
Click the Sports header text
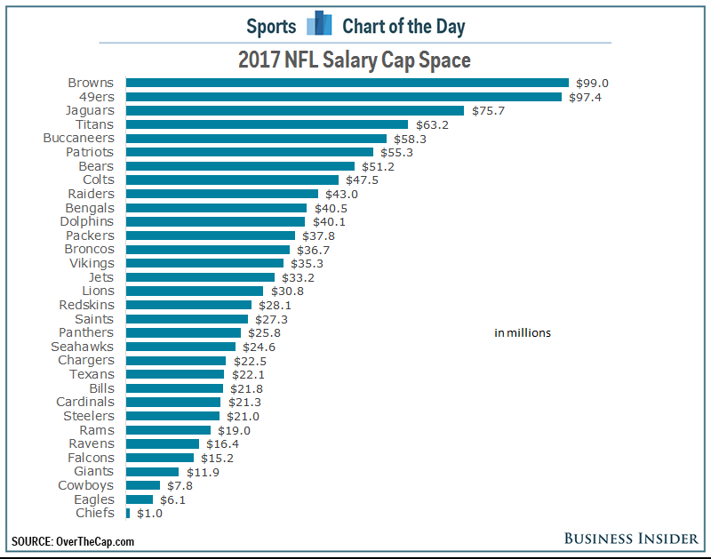click(x=271, y=26)
